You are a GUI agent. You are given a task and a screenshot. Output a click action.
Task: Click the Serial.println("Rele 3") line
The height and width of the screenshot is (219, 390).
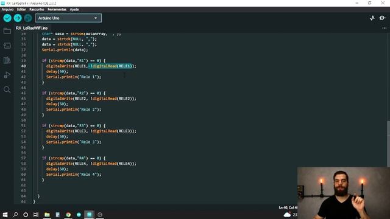click(74, 142)
